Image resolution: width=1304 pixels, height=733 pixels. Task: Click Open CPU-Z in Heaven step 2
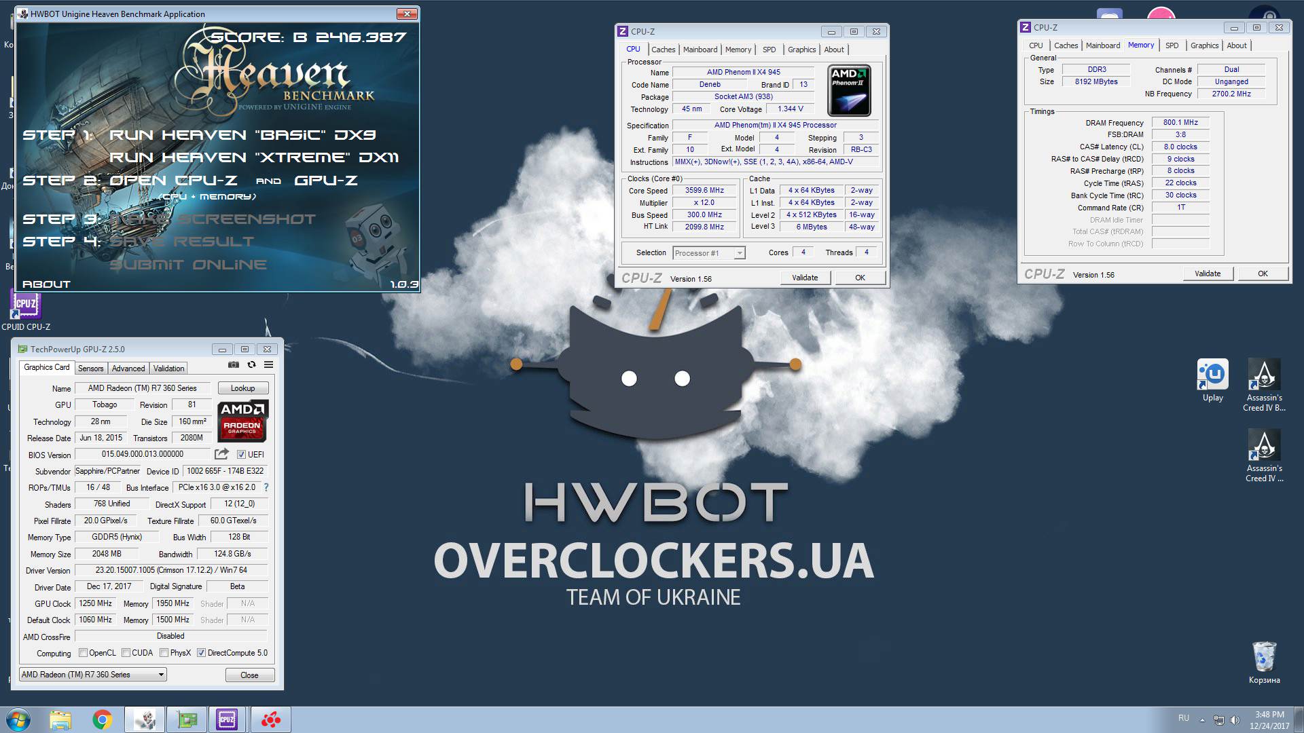click(x=173, y=181)
